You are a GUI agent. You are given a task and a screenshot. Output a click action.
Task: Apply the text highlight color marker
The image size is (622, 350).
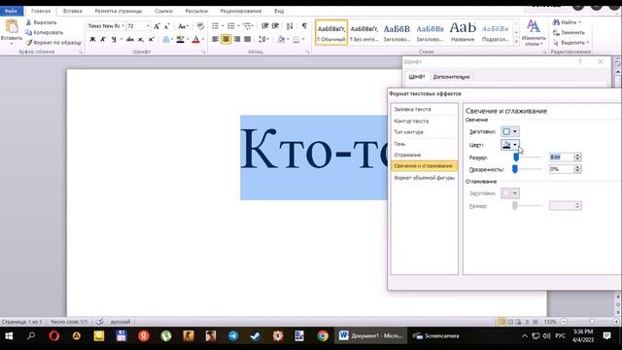(x=181, y=39)
